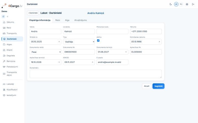Click the Degviela fuel pump icon

tap(4, 55)
